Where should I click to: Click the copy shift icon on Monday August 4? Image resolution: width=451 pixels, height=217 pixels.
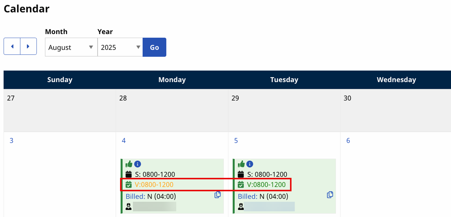click(218, 194)
